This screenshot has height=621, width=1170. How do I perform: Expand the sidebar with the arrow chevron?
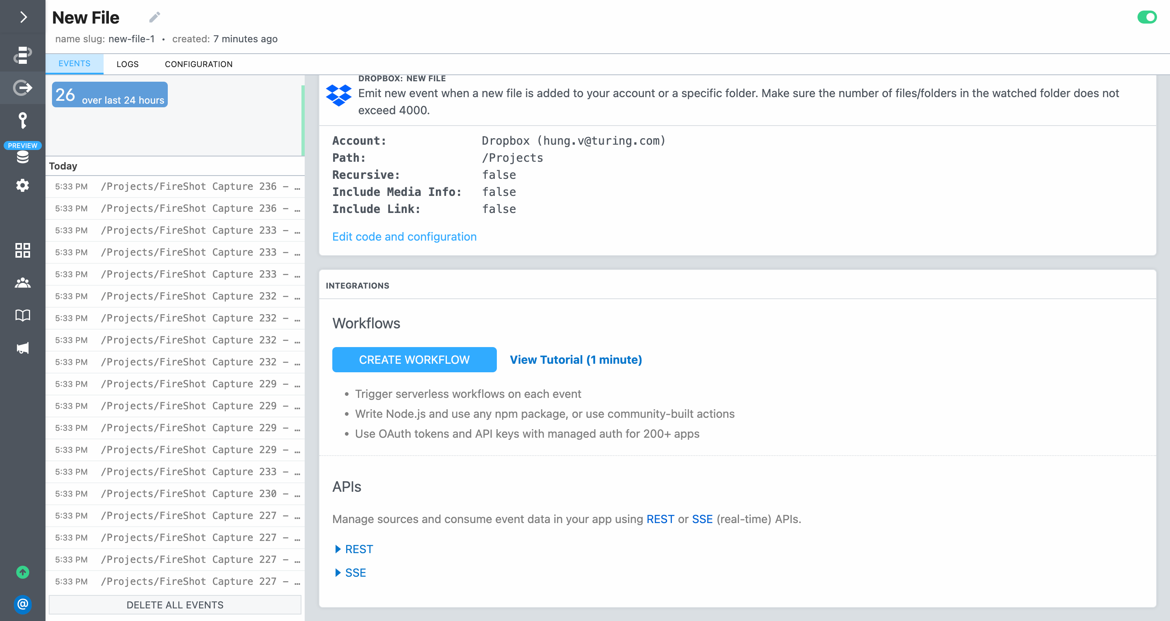(22, 17)
